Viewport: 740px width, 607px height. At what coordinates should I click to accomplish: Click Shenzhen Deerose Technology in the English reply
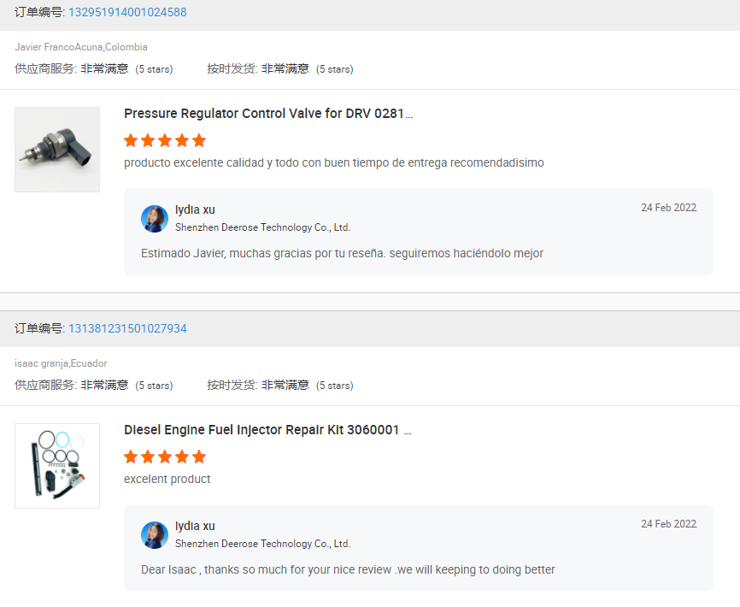262,544
